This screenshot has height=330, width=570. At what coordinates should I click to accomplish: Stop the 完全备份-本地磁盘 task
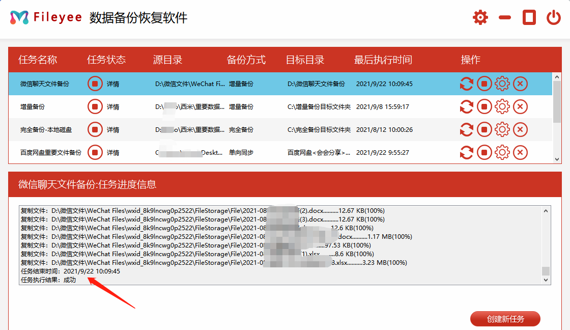[x=484, y=129]
